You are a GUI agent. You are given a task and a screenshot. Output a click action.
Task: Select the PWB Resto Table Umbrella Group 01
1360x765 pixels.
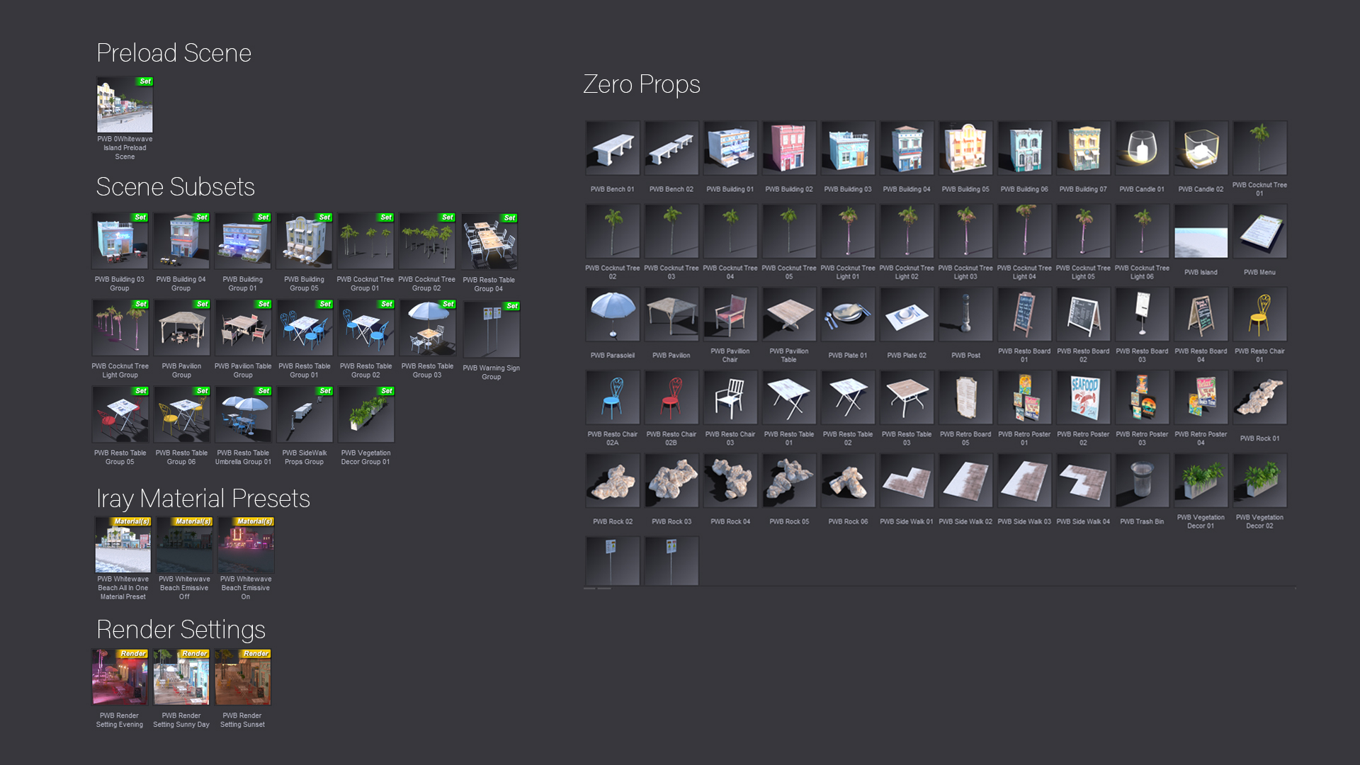tap(243, 414)
